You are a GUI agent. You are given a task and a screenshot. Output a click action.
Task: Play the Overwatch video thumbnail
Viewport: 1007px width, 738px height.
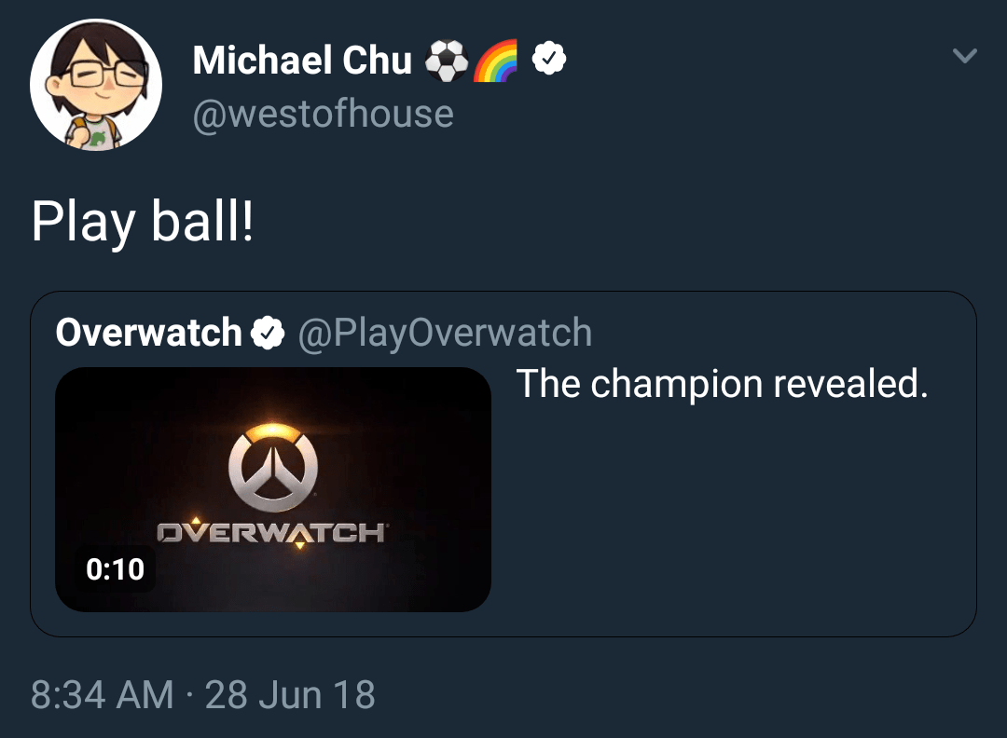point(273,489)
